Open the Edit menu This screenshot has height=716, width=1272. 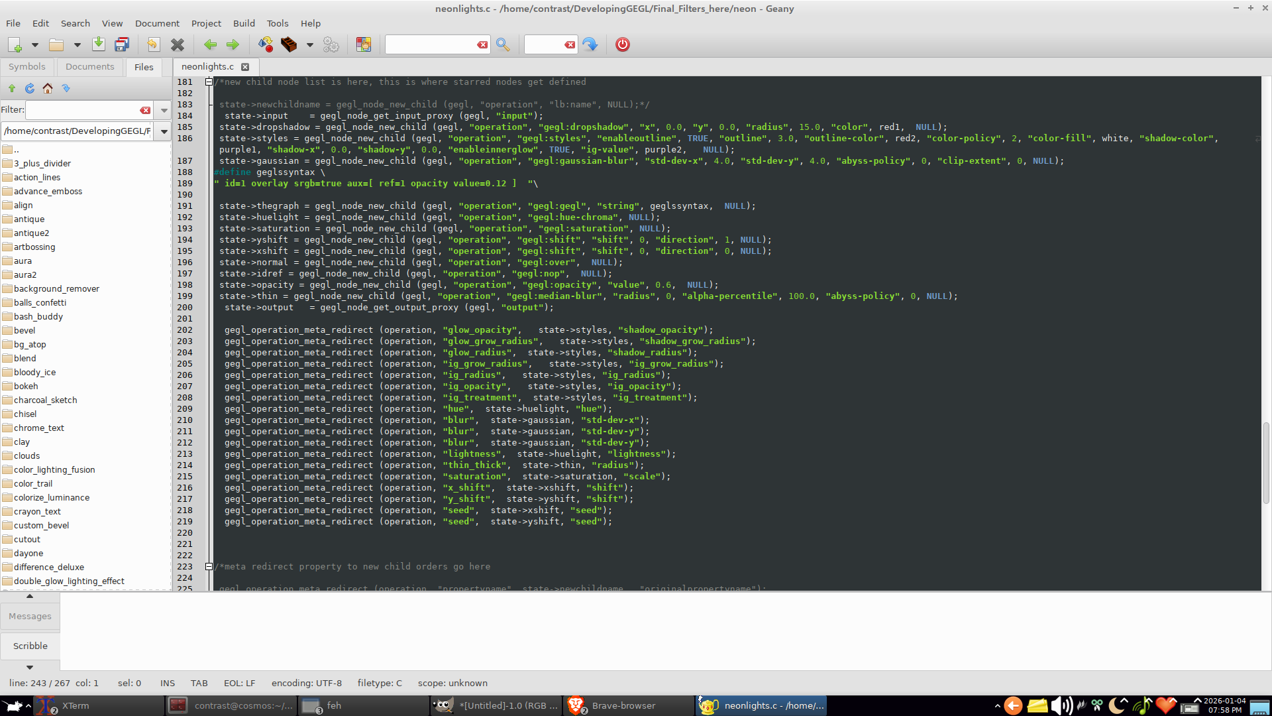coord(40,23)
